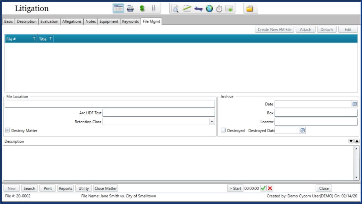The width and height of the screenshot is (362, 204).
Task: Click Create New FM File button
Action: 274,30
